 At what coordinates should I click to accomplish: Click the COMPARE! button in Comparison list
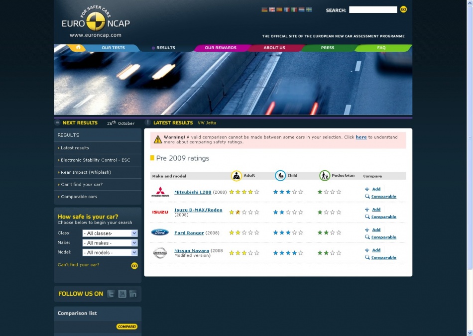click(126, 327)
